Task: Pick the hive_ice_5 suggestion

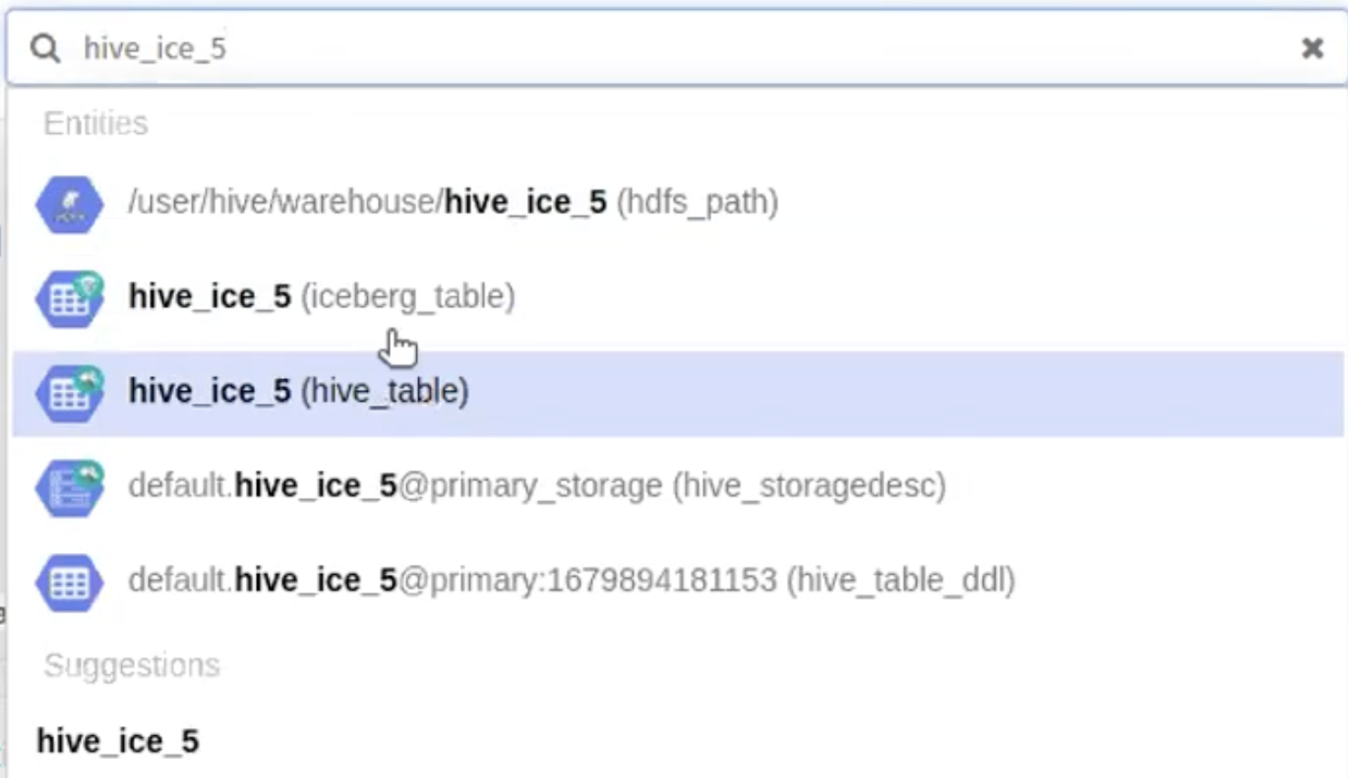Action: click(x=117, y=741)
